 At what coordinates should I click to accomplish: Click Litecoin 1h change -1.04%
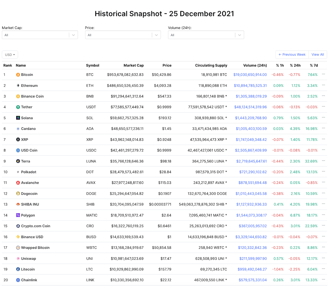point(278,269)
